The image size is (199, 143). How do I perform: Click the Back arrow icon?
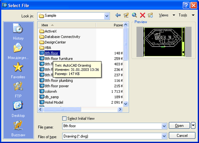[x=118, y=15]
